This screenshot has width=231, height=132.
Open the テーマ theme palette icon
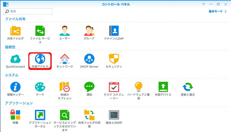pos(40,87)
